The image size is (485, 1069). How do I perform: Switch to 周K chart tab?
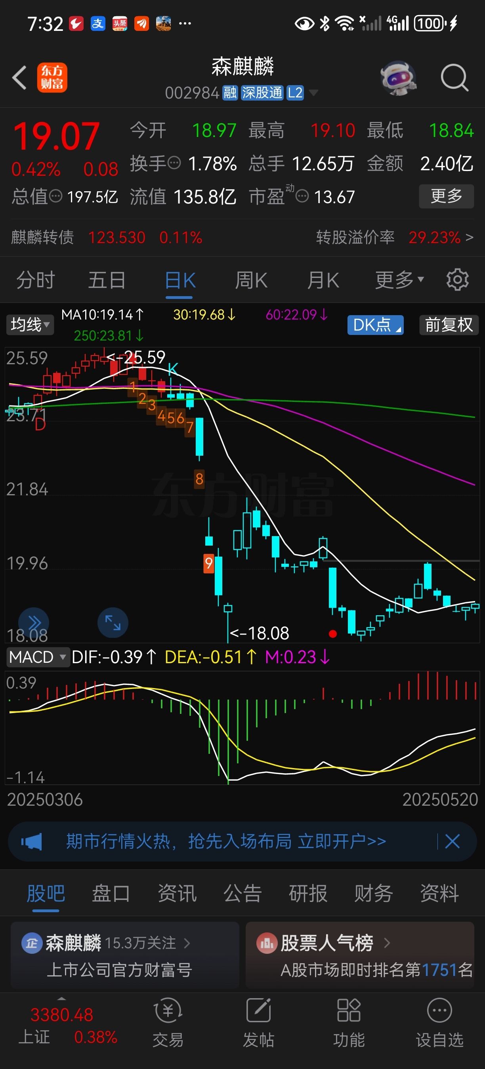251,280
